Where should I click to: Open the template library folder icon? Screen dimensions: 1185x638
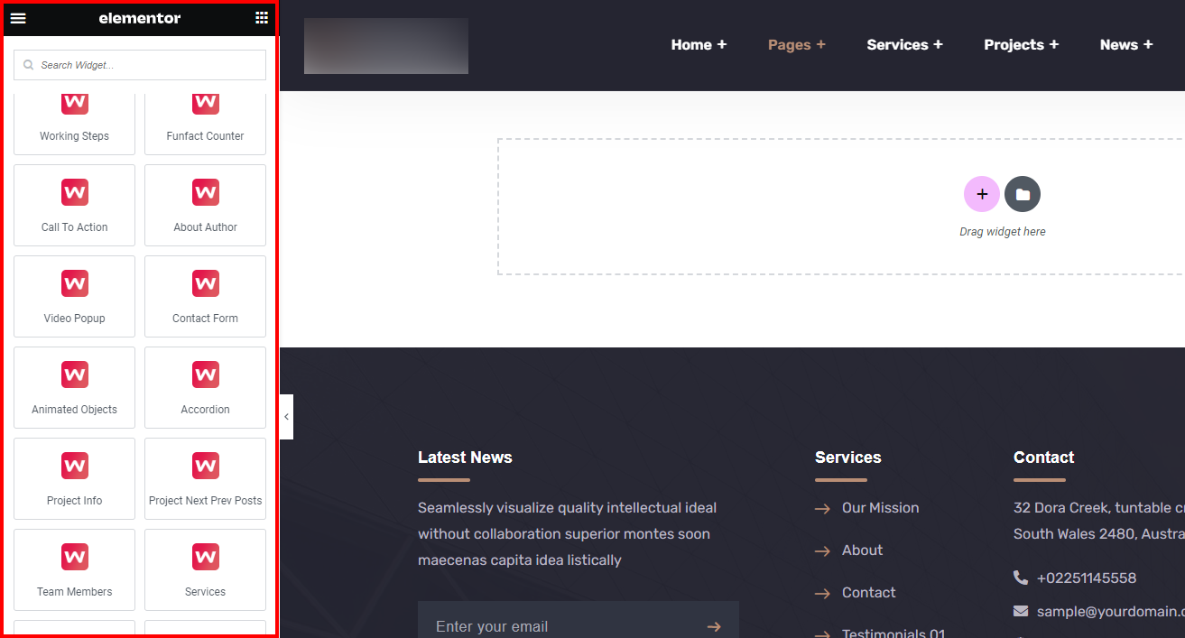click(x=1023, y=193)
